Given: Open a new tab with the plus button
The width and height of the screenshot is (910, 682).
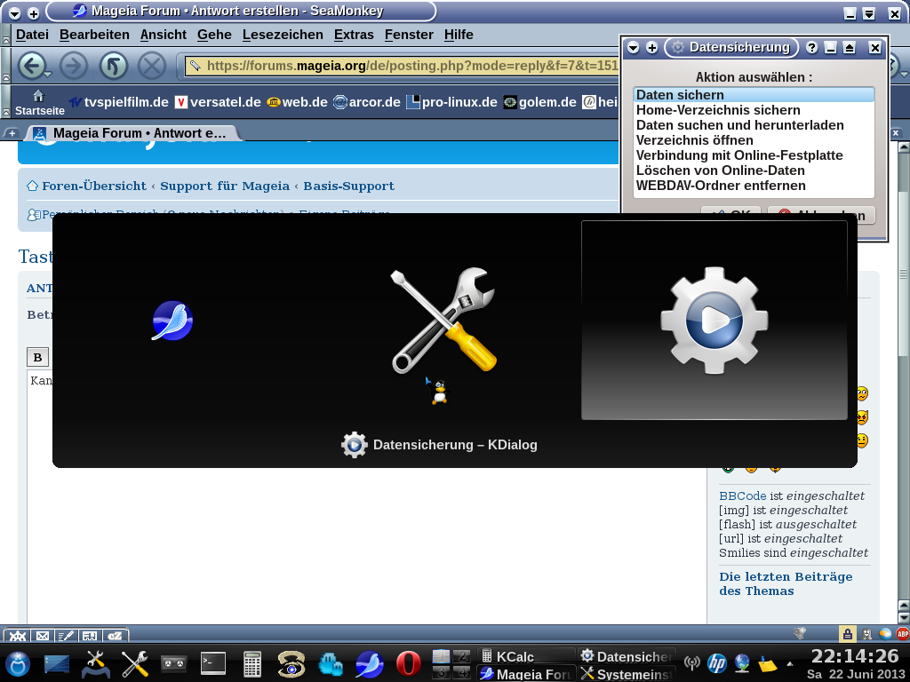Looking at the screenshot, I should [12, 133].
